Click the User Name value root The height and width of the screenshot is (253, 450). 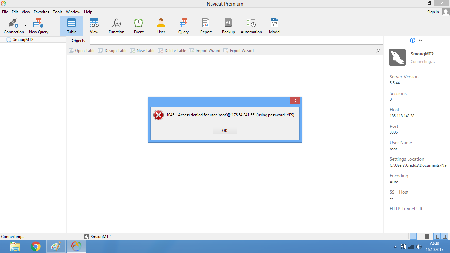click(393, 149)
